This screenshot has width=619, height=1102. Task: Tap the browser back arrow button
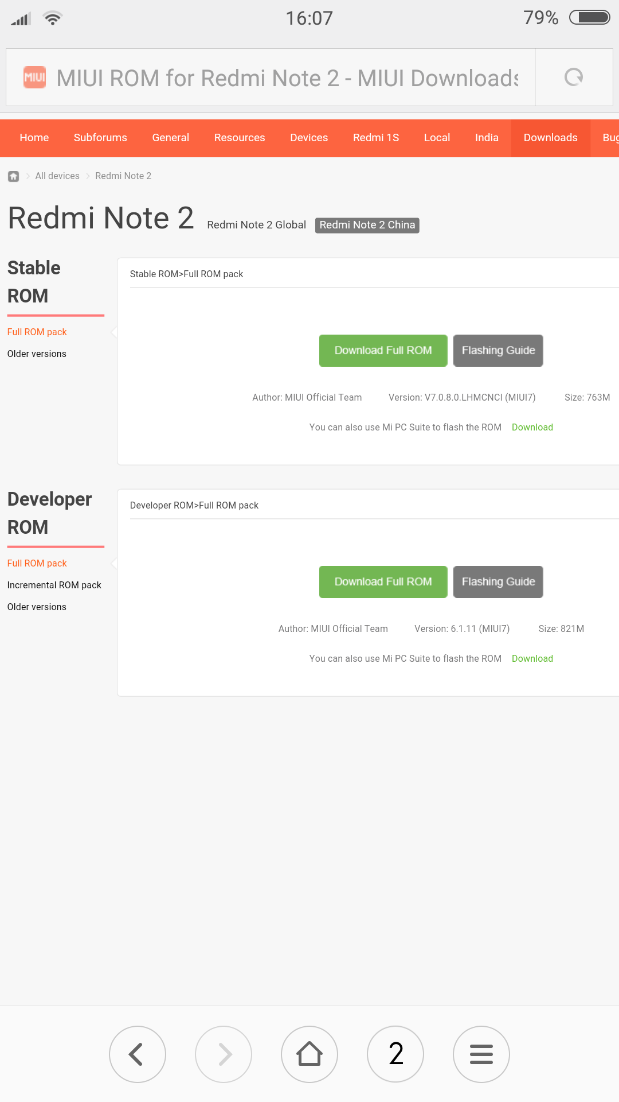138,1054
